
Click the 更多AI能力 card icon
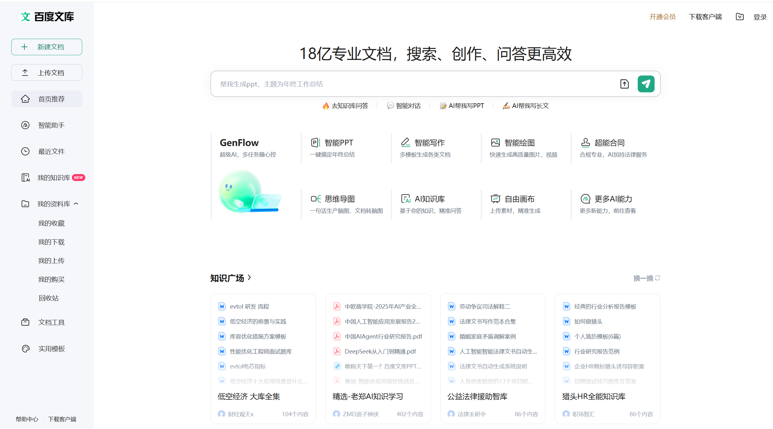click(586, 199)
